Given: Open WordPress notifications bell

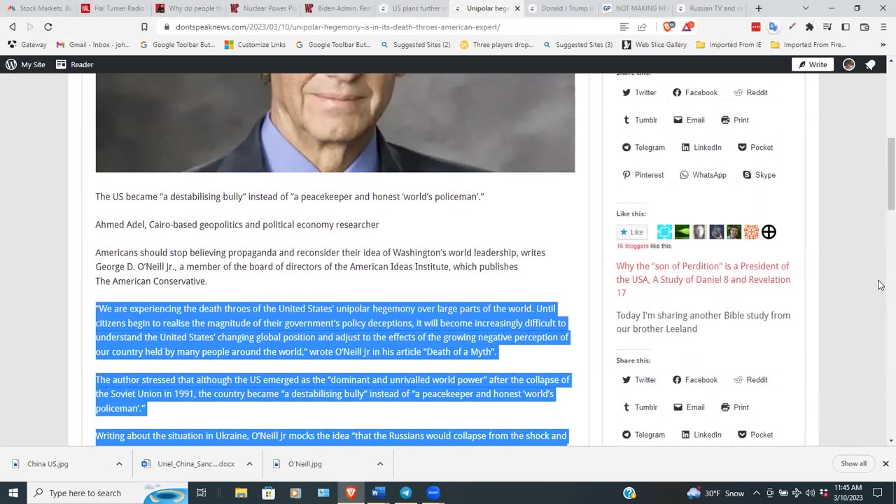Looking at the screenshot, I should [x=870, y=64].
